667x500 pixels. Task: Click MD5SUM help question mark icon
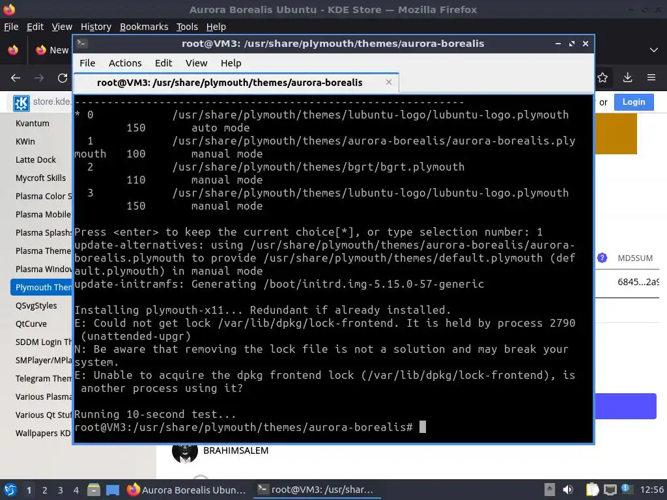click(x=602, y=258)
